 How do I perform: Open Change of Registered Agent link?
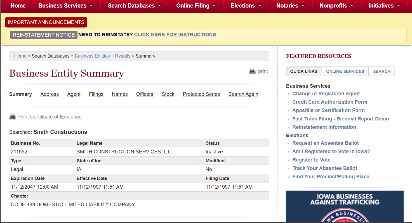click(326, 94)
